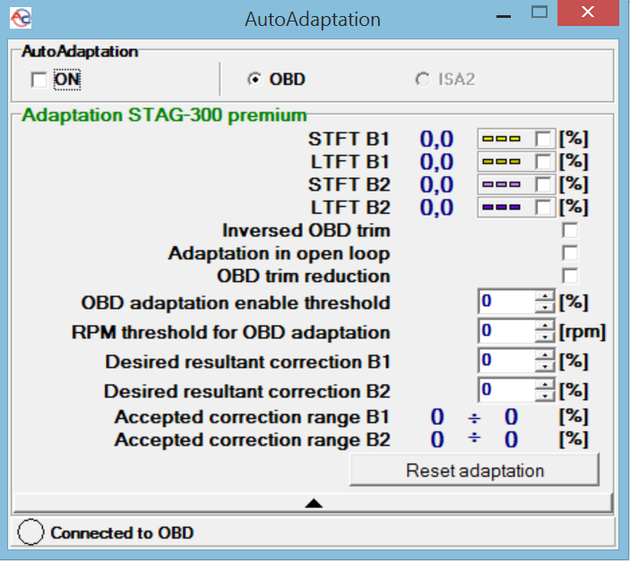Click STFT B2 light purple line swatch

point(502,184)
